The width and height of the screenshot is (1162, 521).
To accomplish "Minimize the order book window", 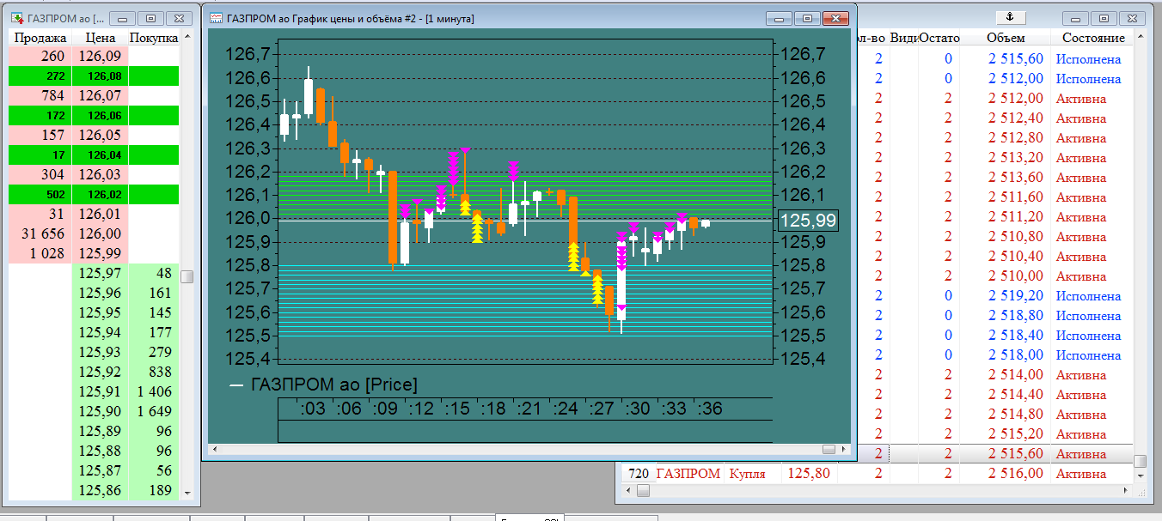I will click(x=125, y=18).
